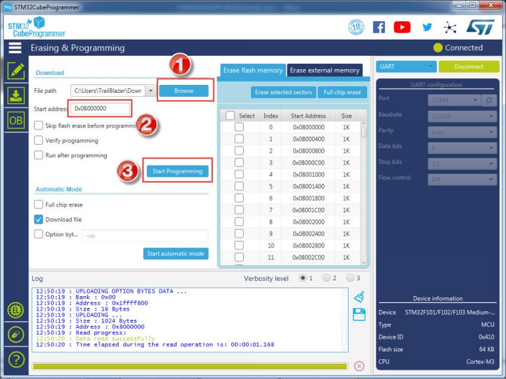This screenshot has width=506, height=379.
Task: Expand the File path dropdown arrow
Action: click(x=151, y=91)
